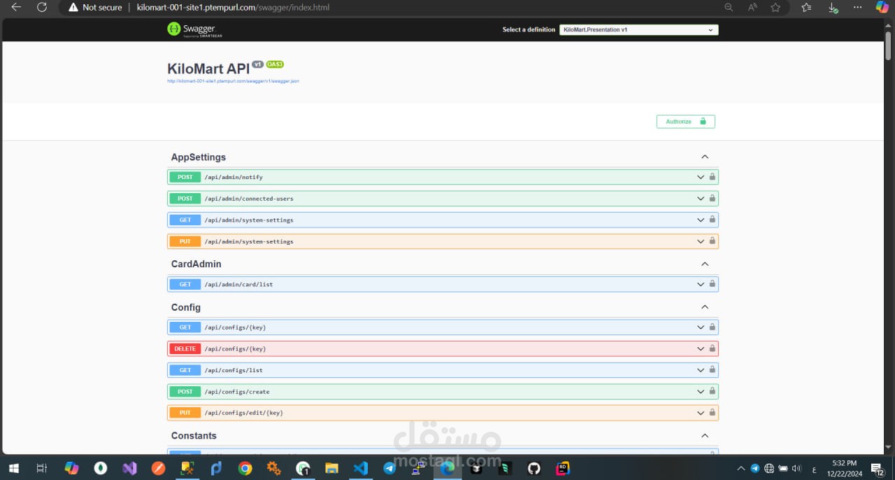Image resolution: width=895 pixels, height=480 pixels.
Task: Collapse the CardAdmin section
Action: 705,264
